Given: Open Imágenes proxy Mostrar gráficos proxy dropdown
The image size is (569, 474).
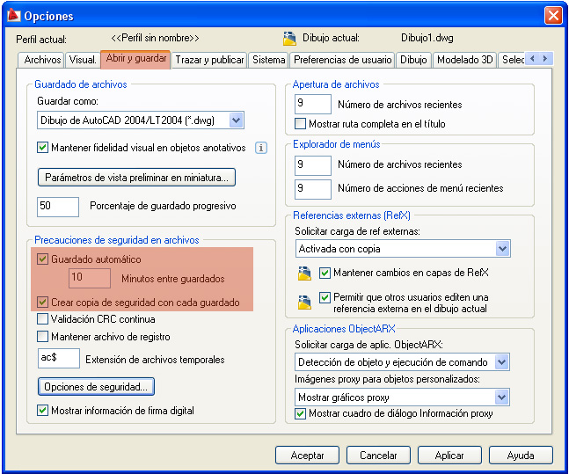Looking at the screenshot, I should [x=502, y=397].
